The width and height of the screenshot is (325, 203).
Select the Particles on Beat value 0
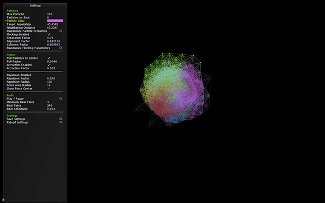[x=48, y=17]
